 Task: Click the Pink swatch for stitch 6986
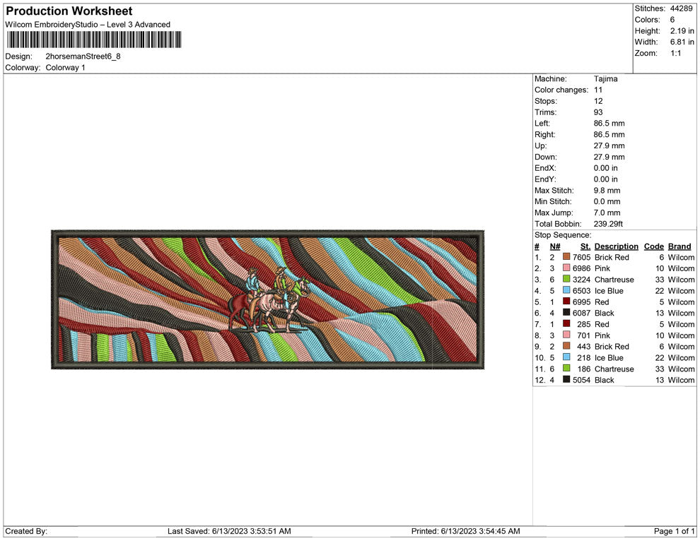coord(566,268)
